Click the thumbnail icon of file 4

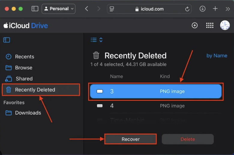coord(100,106)
